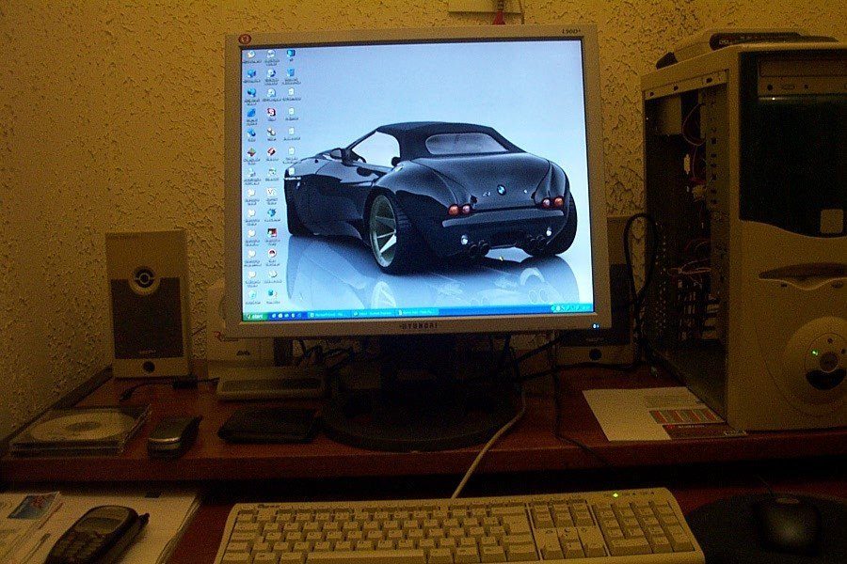This screenshot has width=847, height=564.
Task: Select the red S desktop icon
Action: pos(272,112)
